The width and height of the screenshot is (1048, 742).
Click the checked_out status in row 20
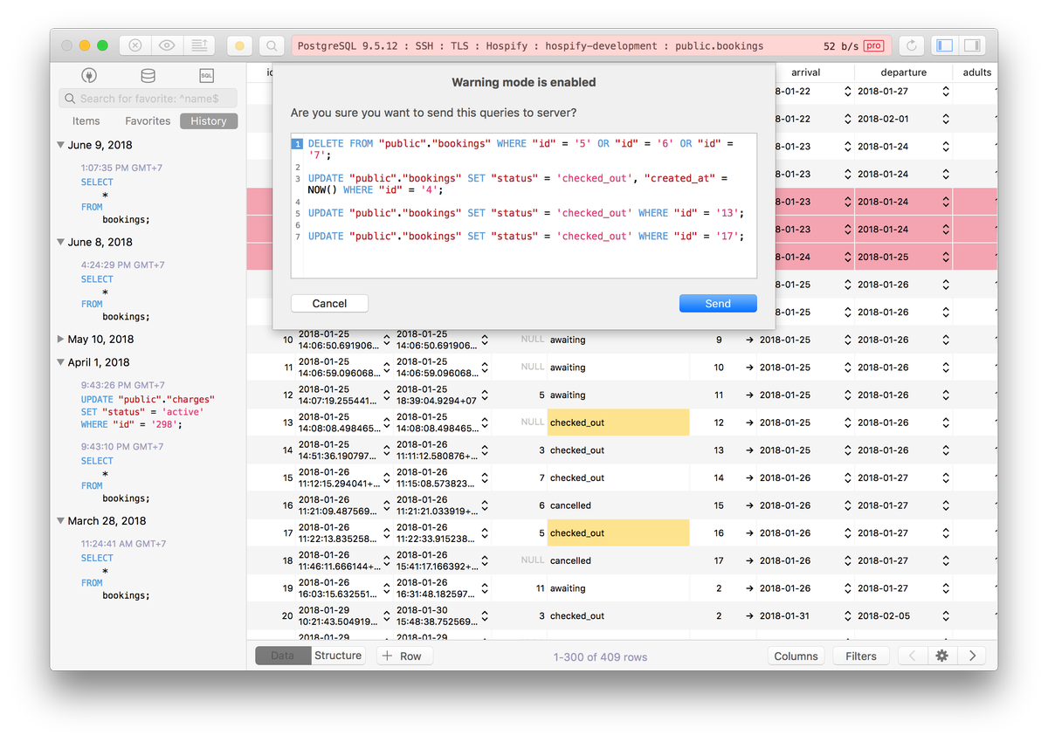tap(577, 616)
